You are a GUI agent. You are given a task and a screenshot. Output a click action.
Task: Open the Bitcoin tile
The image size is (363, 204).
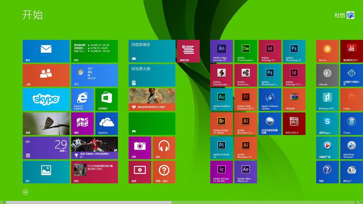327,51
